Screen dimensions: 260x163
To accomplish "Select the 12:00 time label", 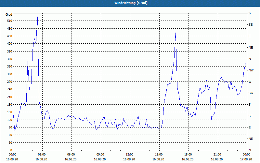I will click(x=130, y=155).
